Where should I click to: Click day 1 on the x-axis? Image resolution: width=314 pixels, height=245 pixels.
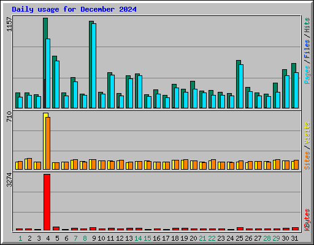(20, 238)
